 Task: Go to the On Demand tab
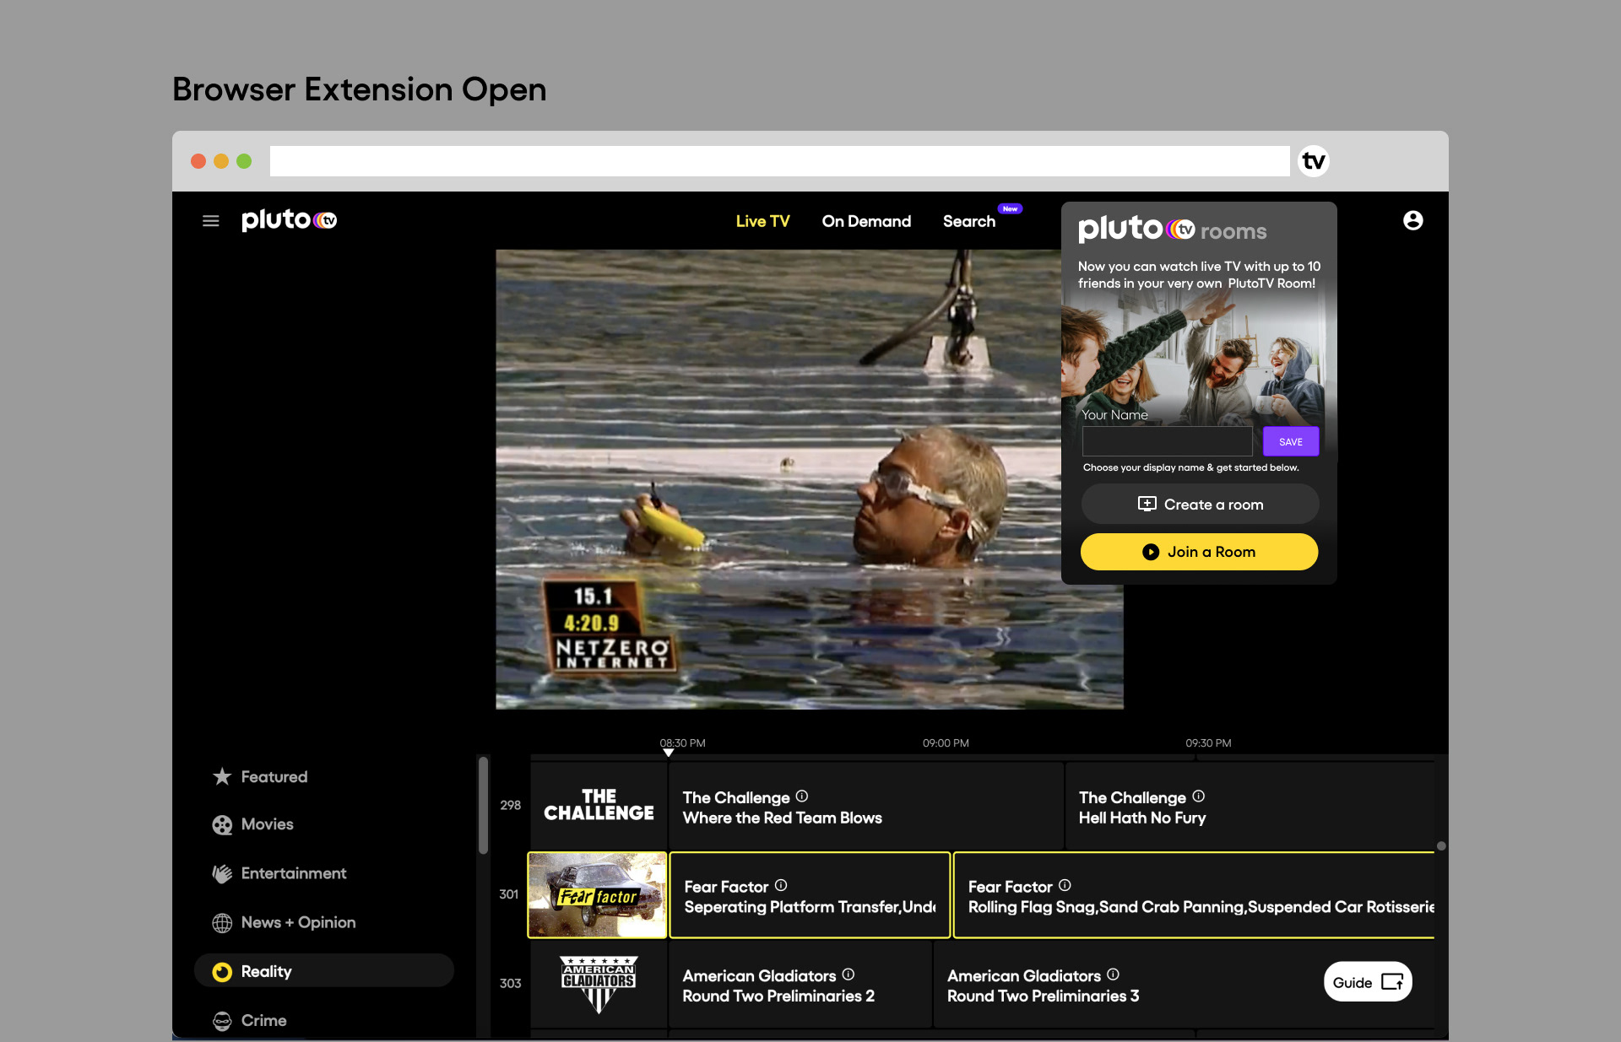click(x=866, y=221)
